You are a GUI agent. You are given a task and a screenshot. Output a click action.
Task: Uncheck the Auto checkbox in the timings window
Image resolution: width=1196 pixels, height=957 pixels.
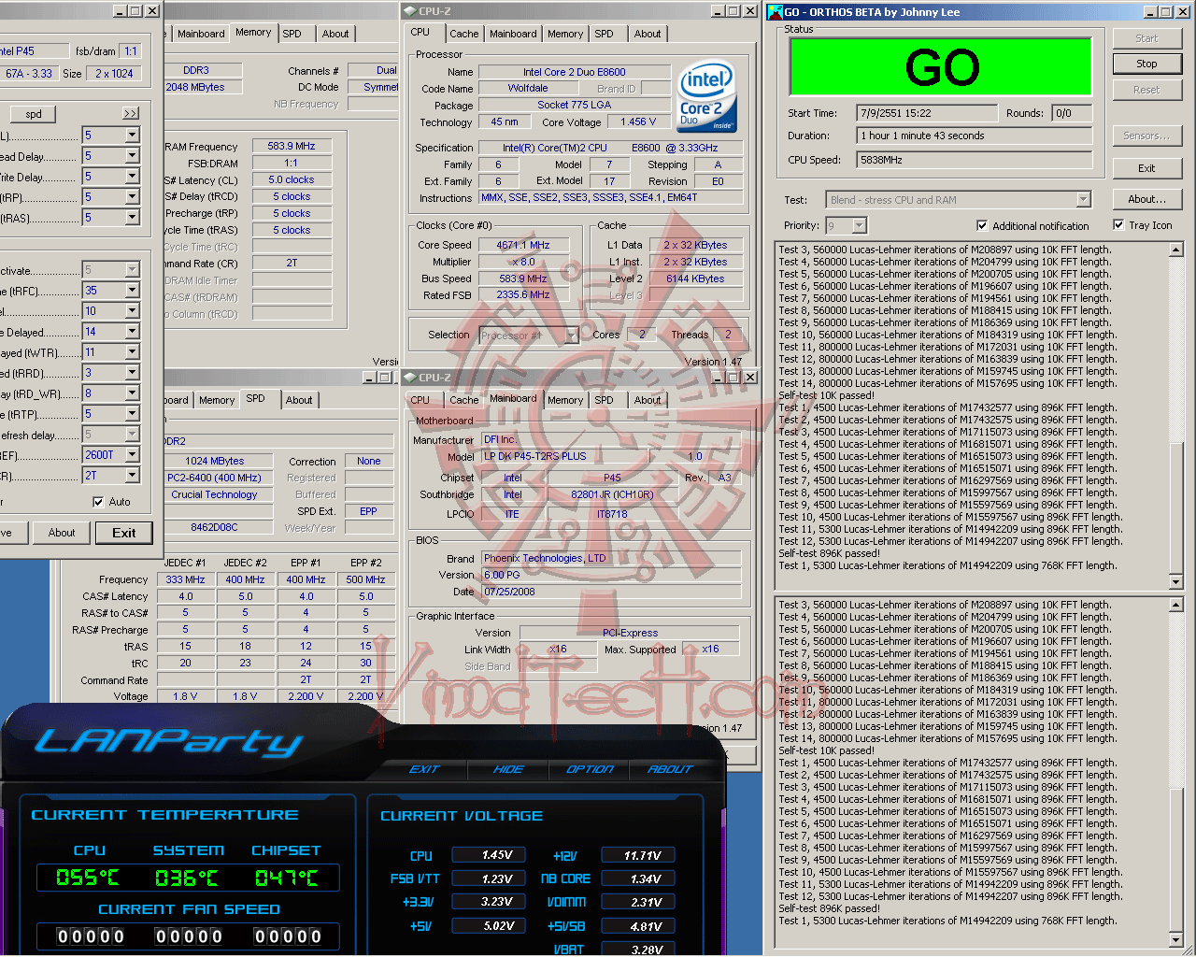tap(98, 502)
